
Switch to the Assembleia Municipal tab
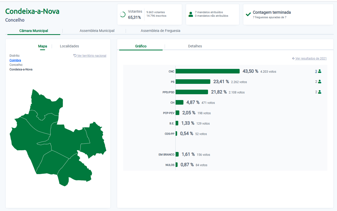click(97, 31)
